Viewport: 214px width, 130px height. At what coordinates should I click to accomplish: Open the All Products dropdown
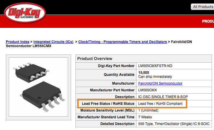pos(203,6)
